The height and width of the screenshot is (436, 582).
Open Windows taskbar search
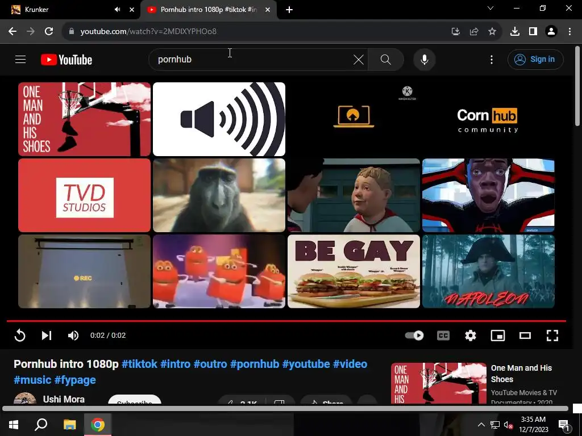(x=41, y=425)
